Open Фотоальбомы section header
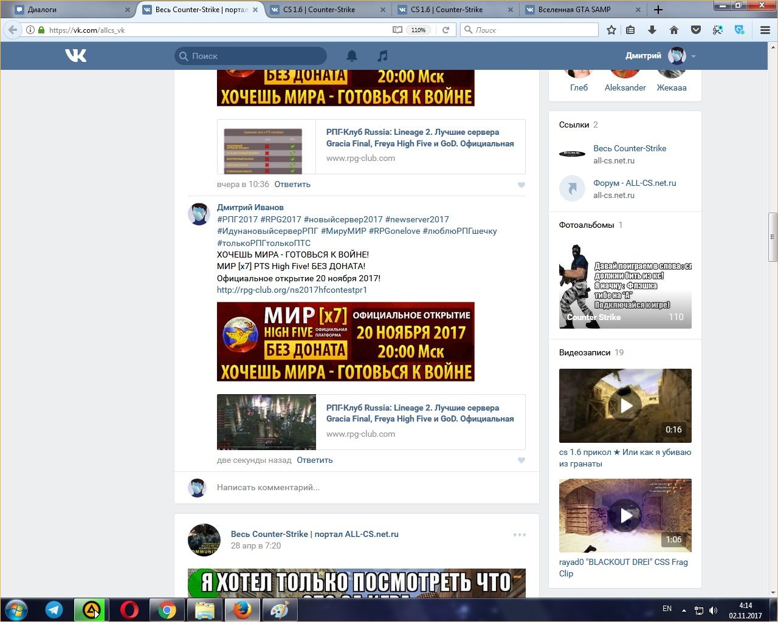This screenshot has height=622, width=778. click(587, 225)
